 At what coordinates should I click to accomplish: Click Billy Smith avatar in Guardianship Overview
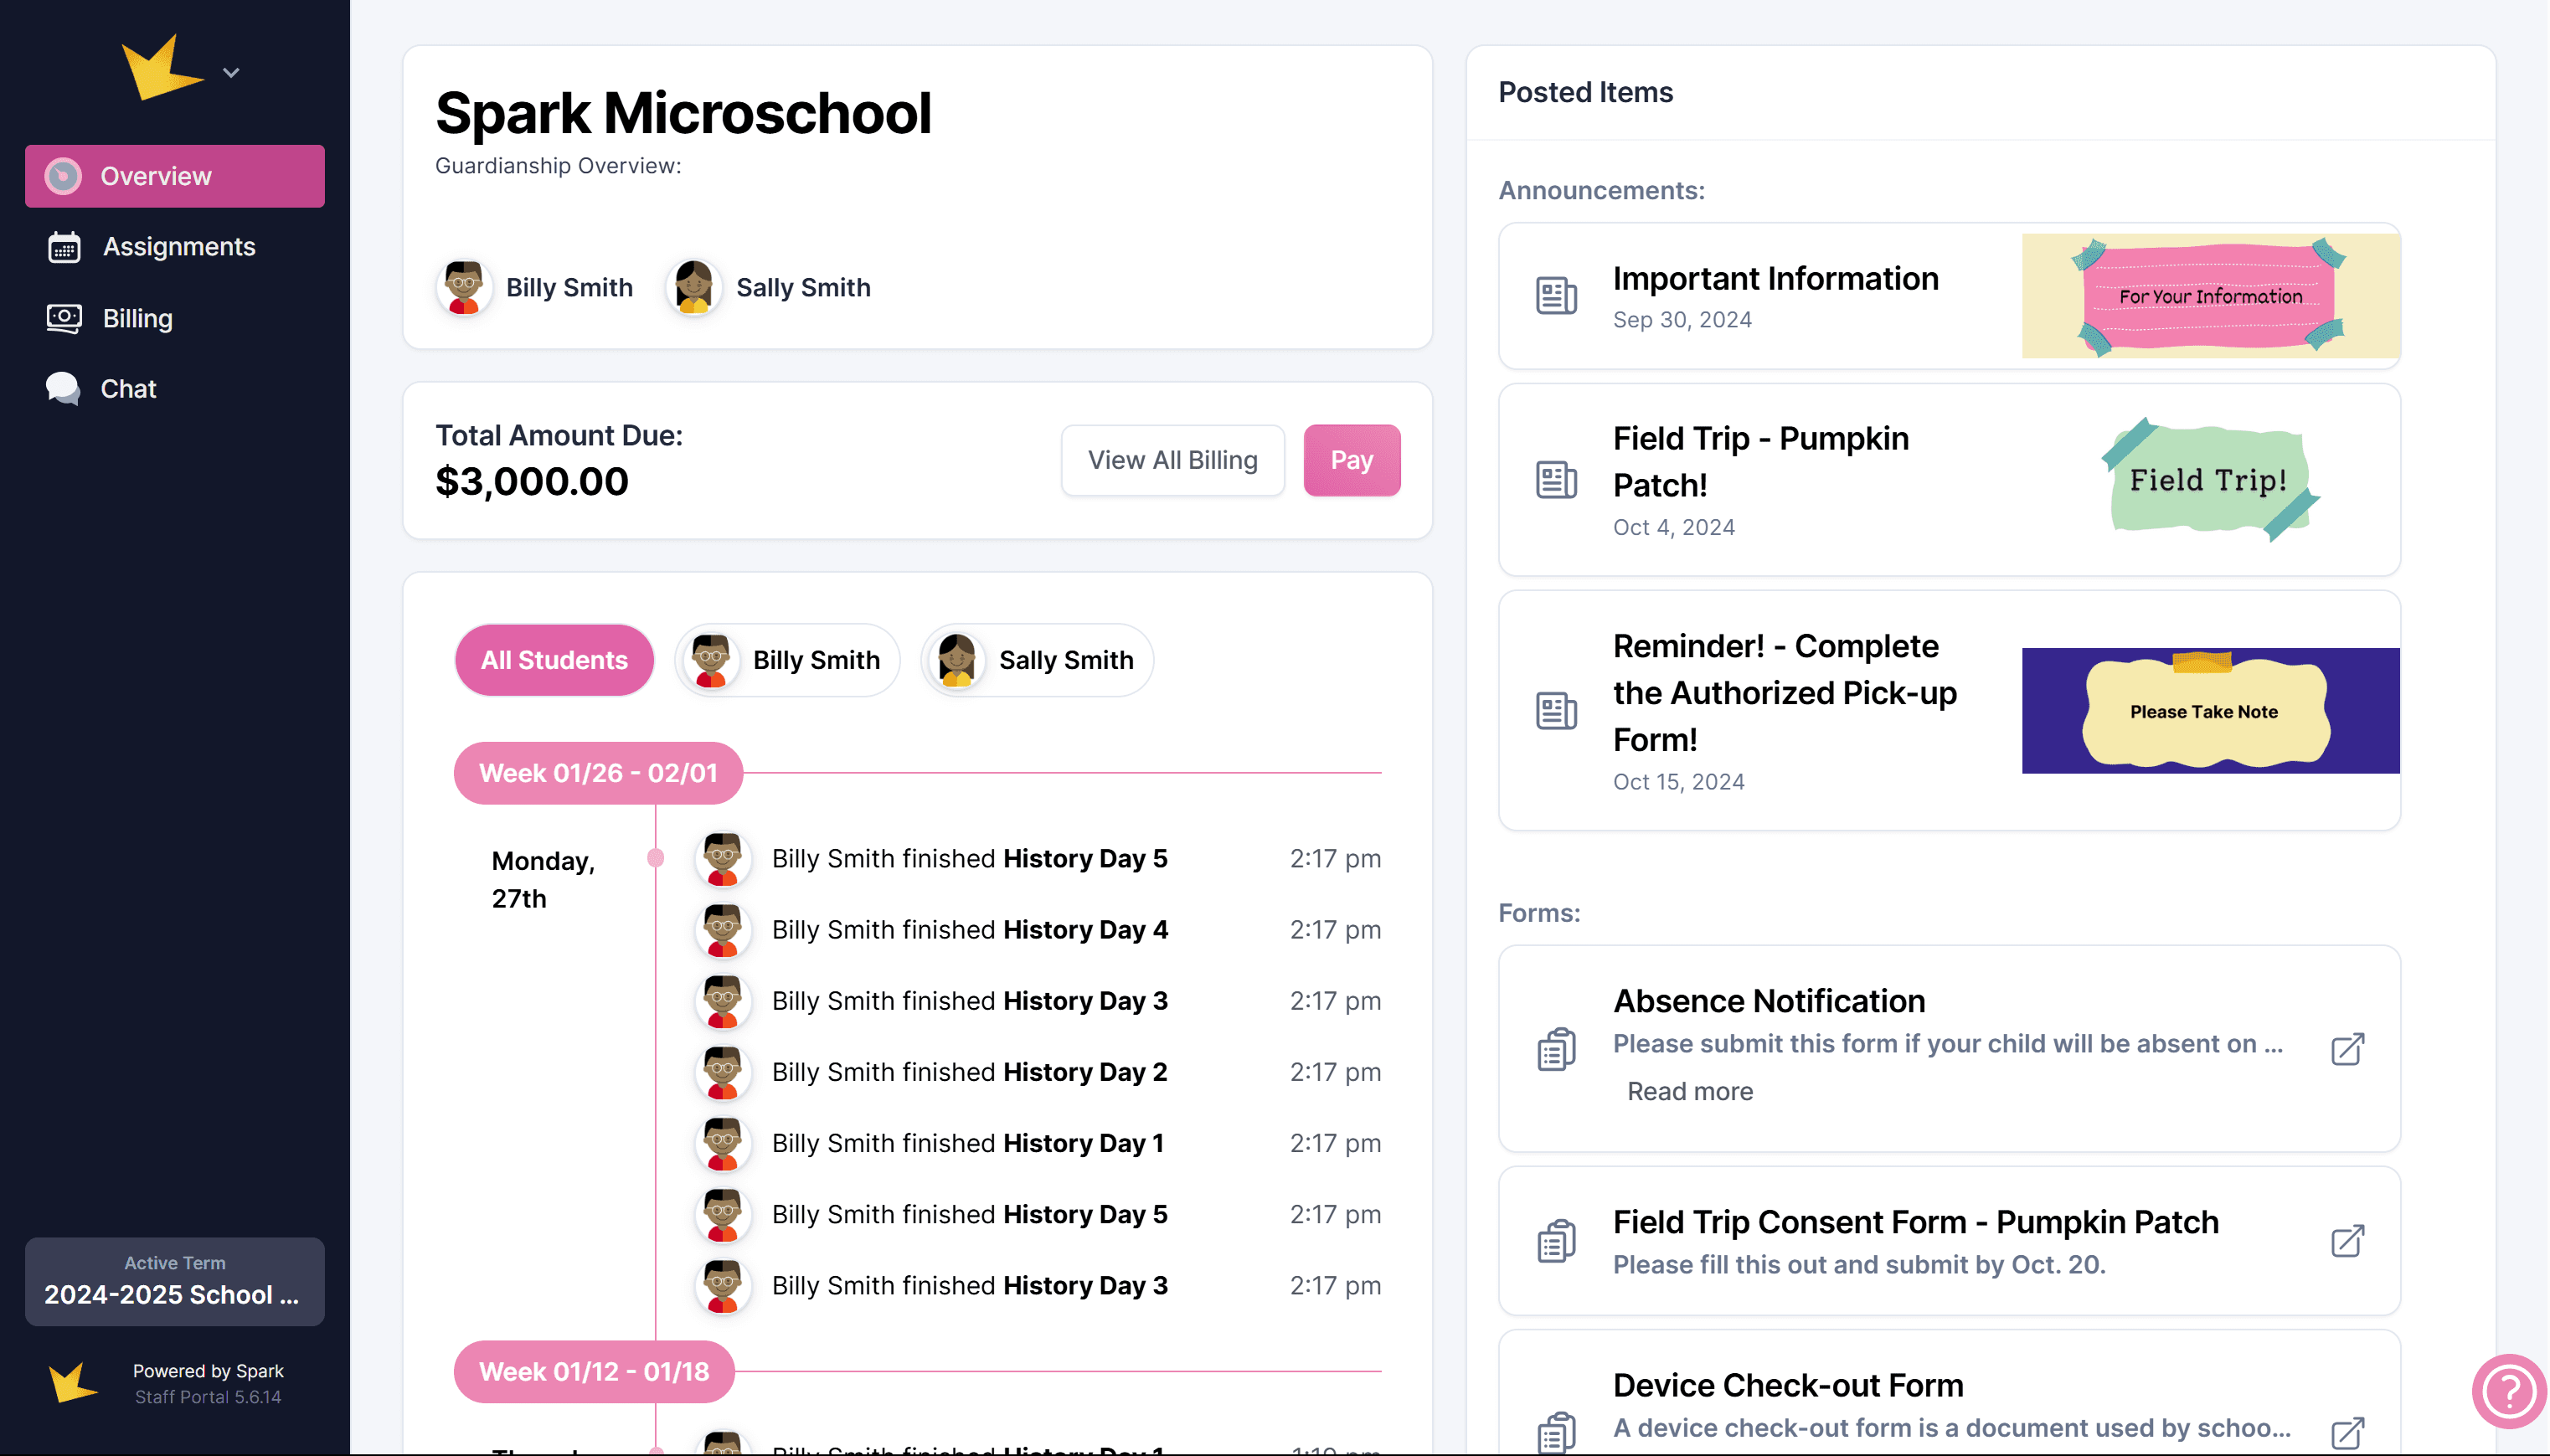(464, 287)
